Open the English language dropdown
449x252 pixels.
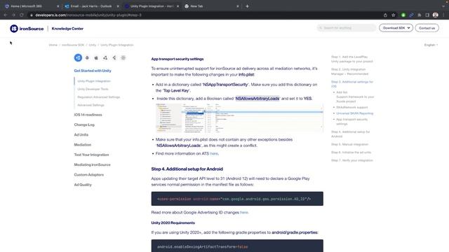(x=431, y=45)
